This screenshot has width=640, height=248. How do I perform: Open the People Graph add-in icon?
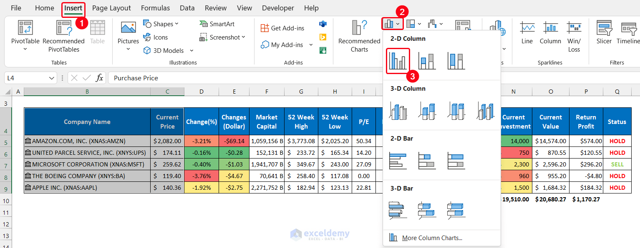tap(323, 50)
